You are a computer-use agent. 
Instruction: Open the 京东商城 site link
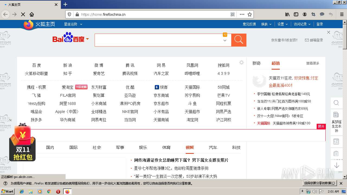161,95
